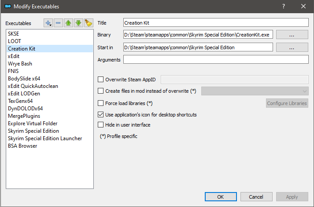Screen dimensions: 314x207
Task: Move executable down with green arrow
Action: coord(78,23)
